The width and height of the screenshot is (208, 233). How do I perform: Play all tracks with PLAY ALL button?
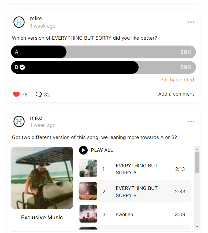[x=96, y=150]
